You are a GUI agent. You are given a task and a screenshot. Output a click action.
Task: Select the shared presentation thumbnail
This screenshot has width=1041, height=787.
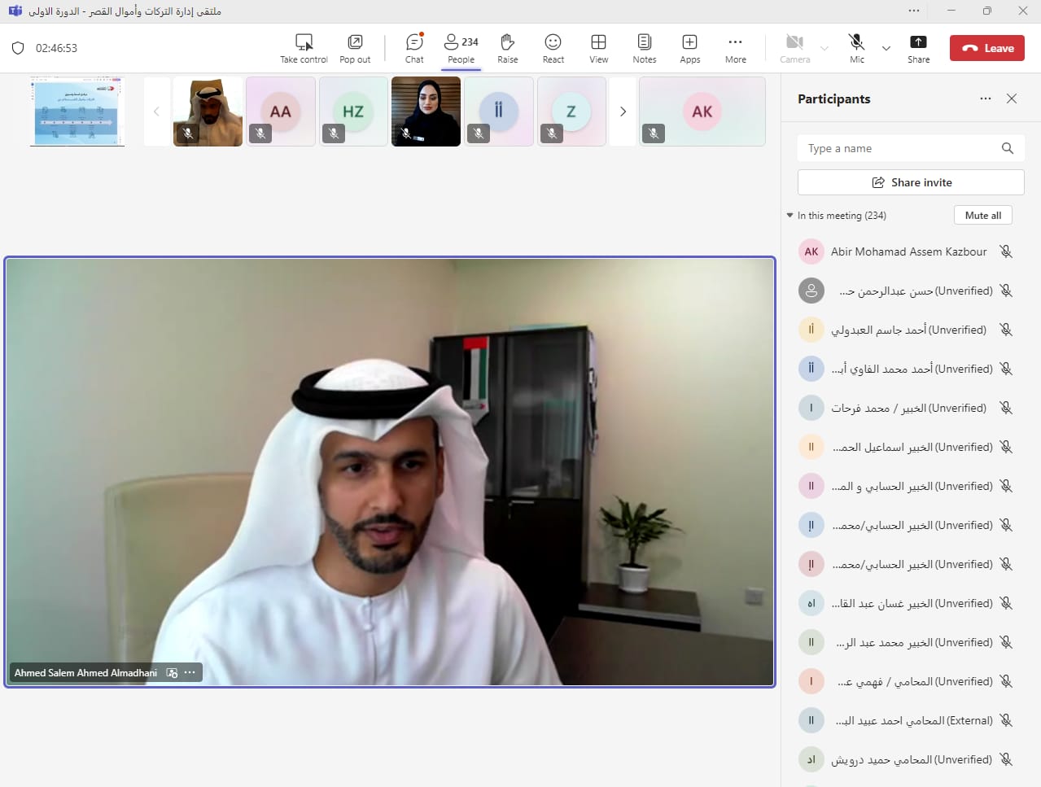77,111
